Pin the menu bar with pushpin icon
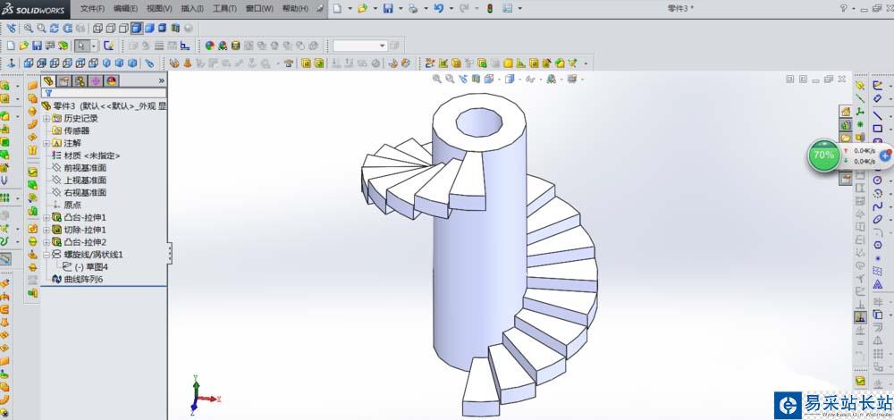 click(x=320, y=9)
